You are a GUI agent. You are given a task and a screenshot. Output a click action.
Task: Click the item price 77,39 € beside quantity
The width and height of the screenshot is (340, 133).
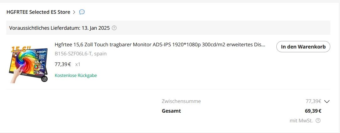(63, 64)
